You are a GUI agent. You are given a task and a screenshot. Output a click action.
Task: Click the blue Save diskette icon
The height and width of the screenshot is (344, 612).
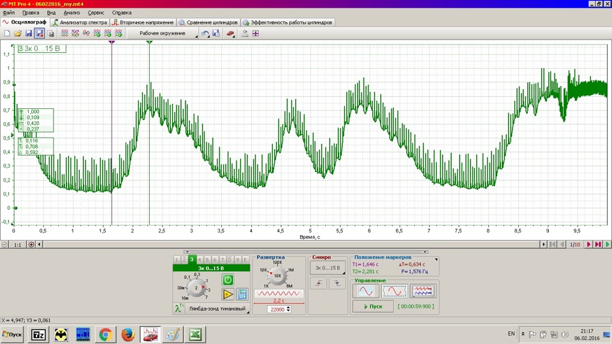tap(29, 34)
